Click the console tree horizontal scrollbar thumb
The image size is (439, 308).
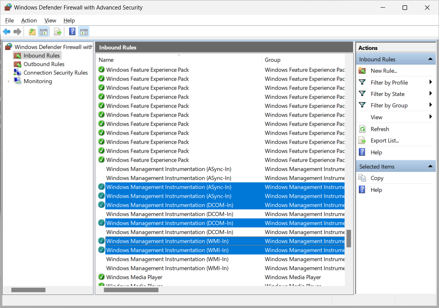[x=28, y=290]
